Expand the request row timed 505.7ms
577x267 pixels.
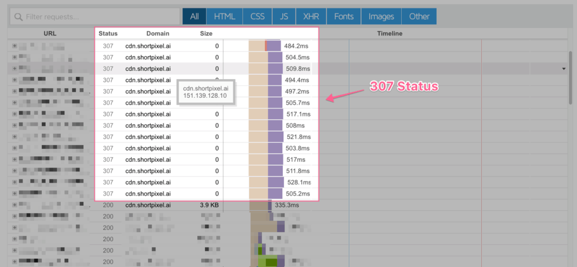click(x=15, y=102)
